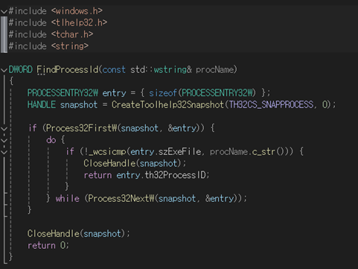358x269 pixels.
Task: Click the snapshot variable declaration name
Action: 79,105
